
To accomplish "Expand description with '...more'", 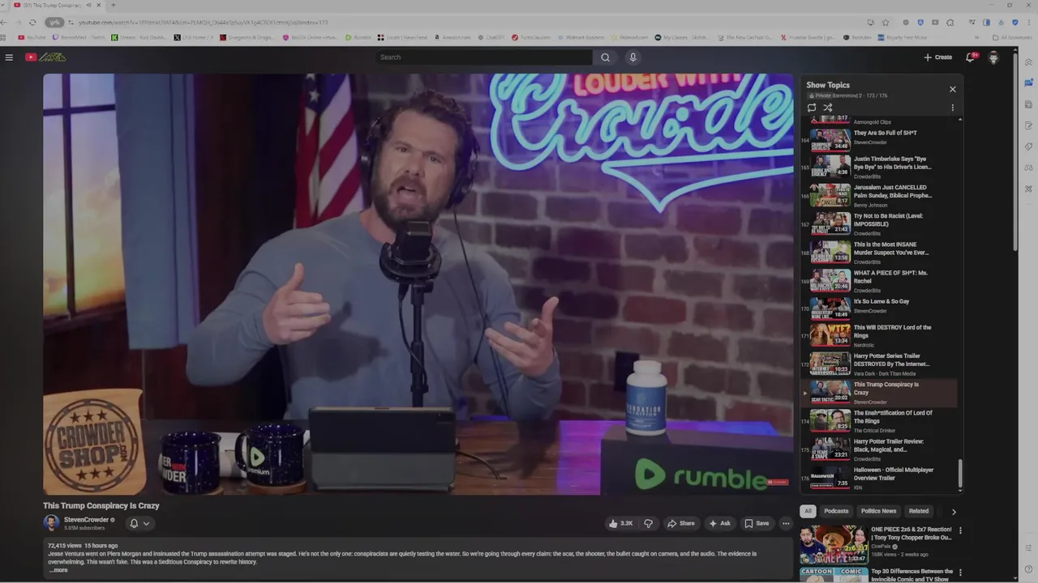I will [x=58, y=570].
